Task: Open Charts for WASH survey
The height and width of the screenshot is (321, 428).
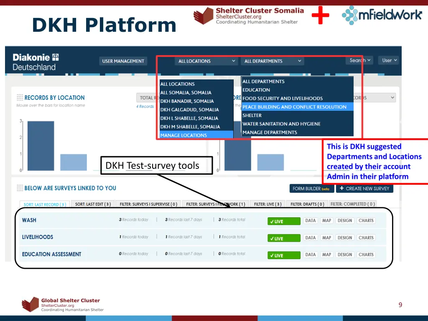Action: coord(366,221)
